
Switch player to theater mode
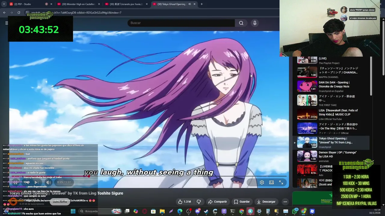point(271,182)
